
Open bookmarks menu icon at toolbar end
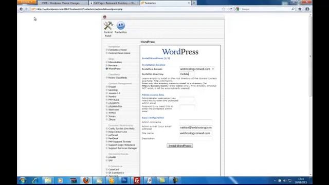pos(307,9)
